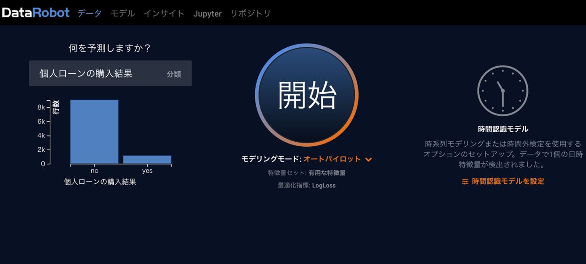This screenshot has height=264, width=586.
Task: Click the 行数 y-axis label
Action: pos(56,107)
